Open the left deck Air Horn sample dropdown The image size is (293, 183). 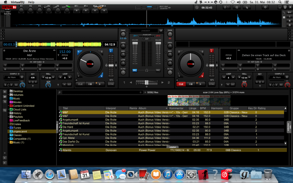click(x=22, y=77)
